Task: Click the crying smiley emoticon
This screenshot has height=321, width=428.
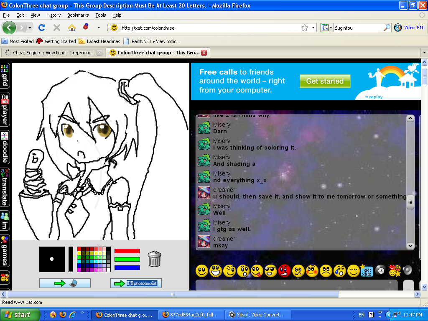Action: click(339, 271)
